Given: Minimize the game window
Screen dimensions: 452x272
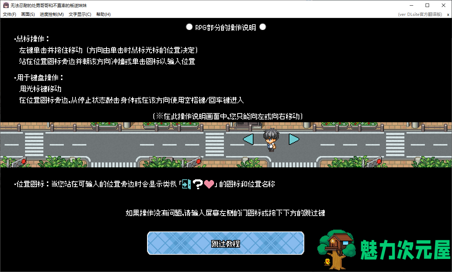Looking at the screenshot, I should click(x=411, y=5).
